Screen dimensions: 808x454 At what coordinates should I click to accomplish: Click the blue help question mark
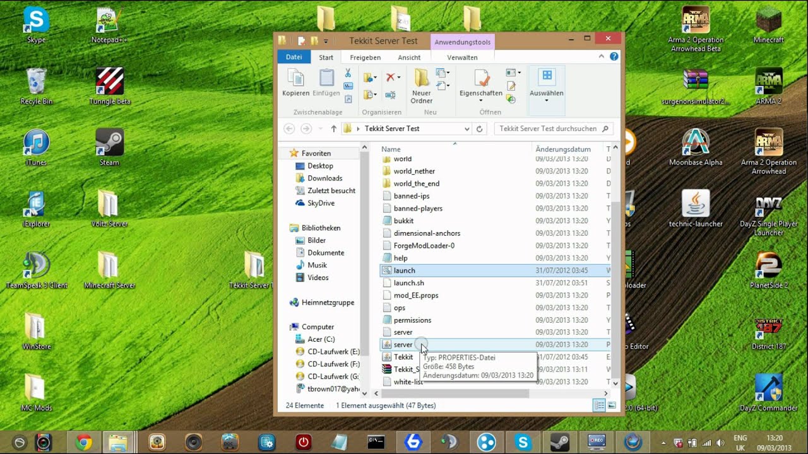[x=614, y=57]
